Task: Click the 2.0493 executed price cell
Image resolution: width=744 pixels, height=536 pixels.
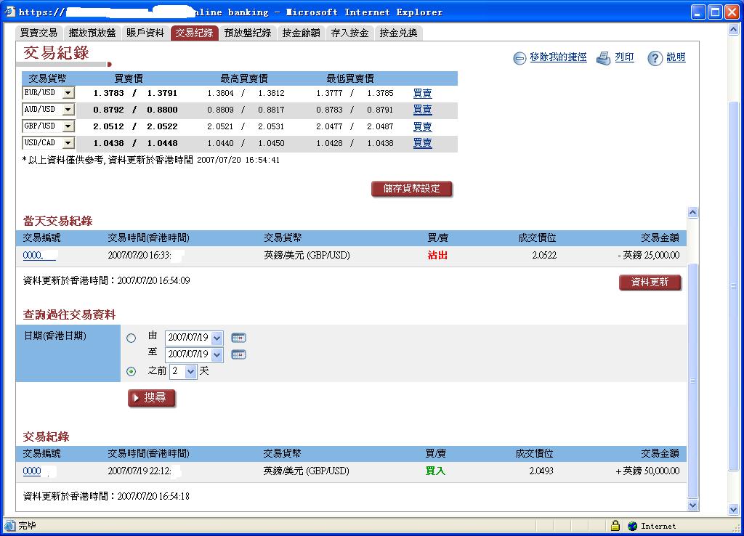Action: click(x=541, y=471)
